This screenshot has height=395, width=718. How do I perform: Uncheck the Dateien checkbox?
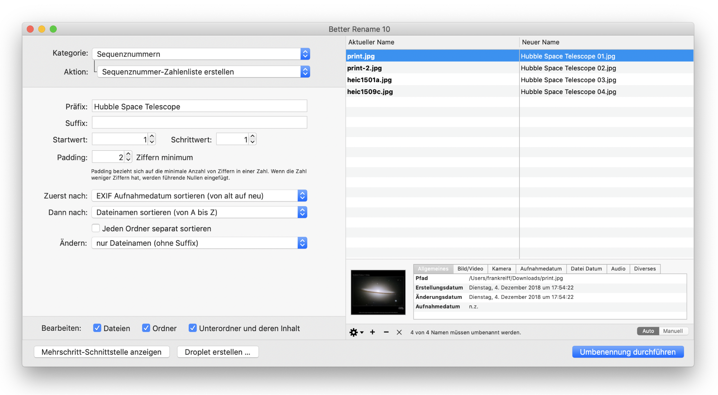coord(97,328)
